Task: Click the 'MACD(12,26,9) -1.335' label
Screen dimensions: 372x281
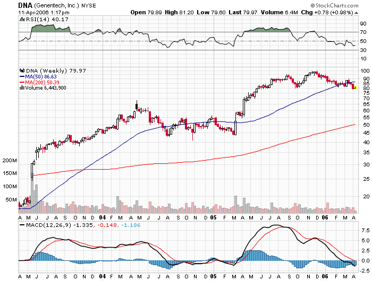Action: click(60, 225)
